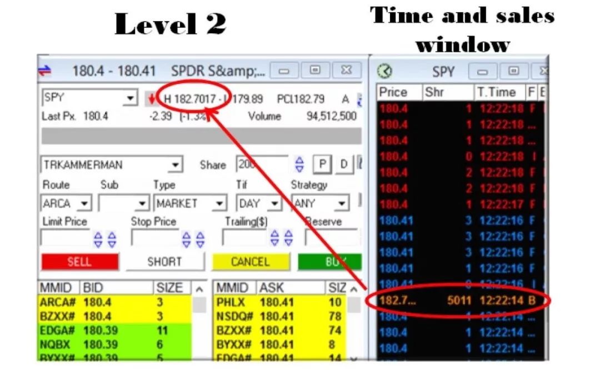Click the Trailing($) input field
Image resolution: width=600 pixels, height=370 pixels.
pos(245,239)
